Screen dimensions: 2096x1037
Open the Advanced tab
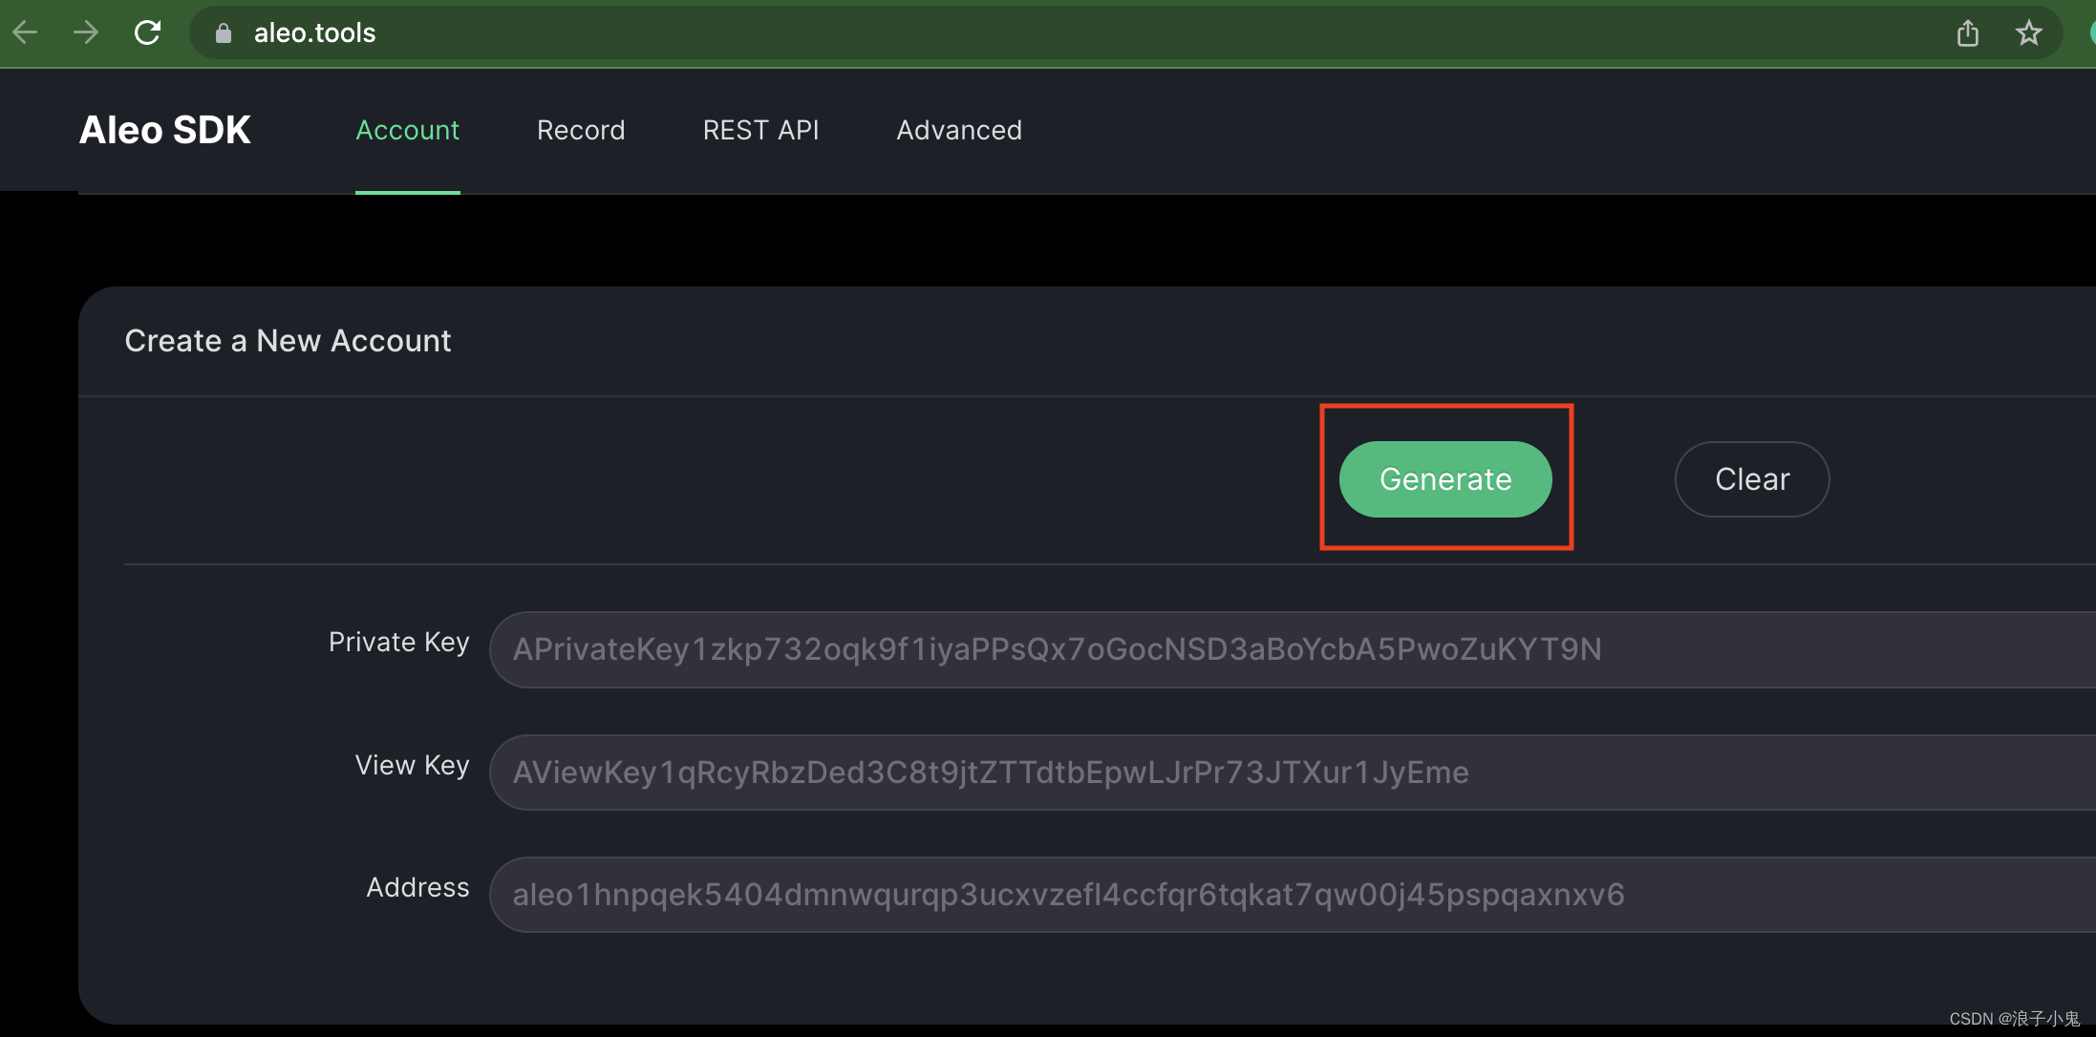[x=959, y=130]
